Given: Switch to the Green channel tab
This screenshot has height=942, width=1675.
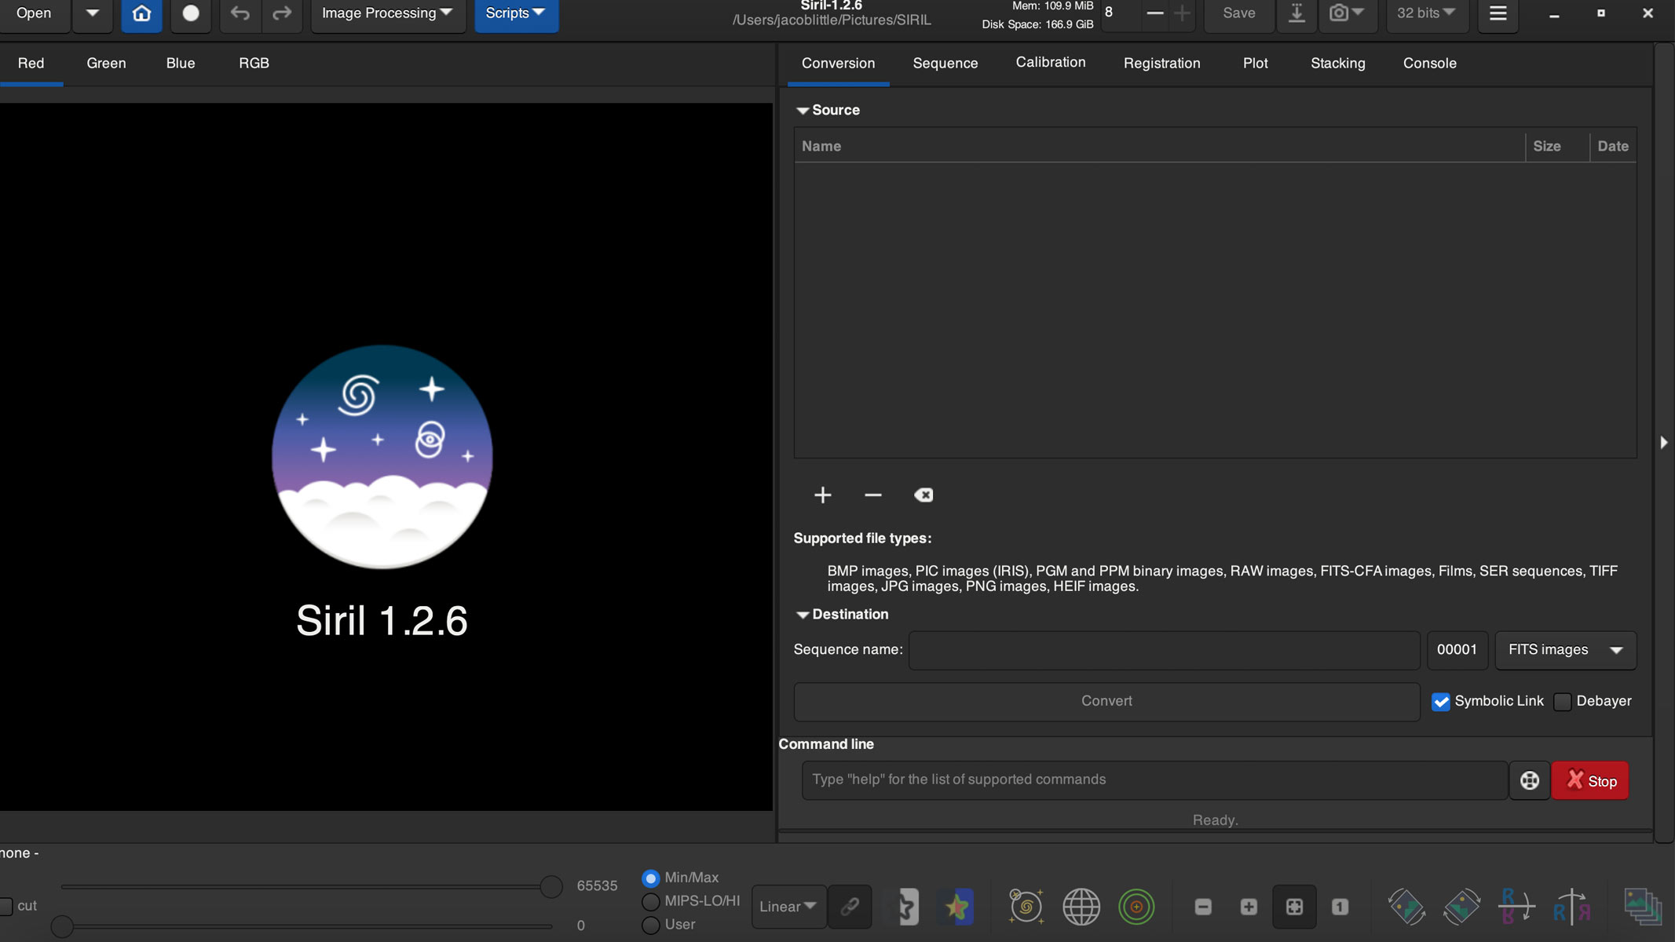Looking at the screenshot, I should (x=106, y=63).
